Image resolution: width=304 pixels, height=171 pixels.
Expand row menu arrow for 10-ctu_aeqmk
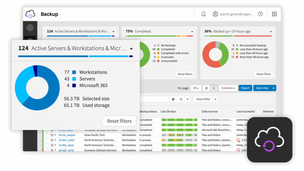(x=55, y=135)
